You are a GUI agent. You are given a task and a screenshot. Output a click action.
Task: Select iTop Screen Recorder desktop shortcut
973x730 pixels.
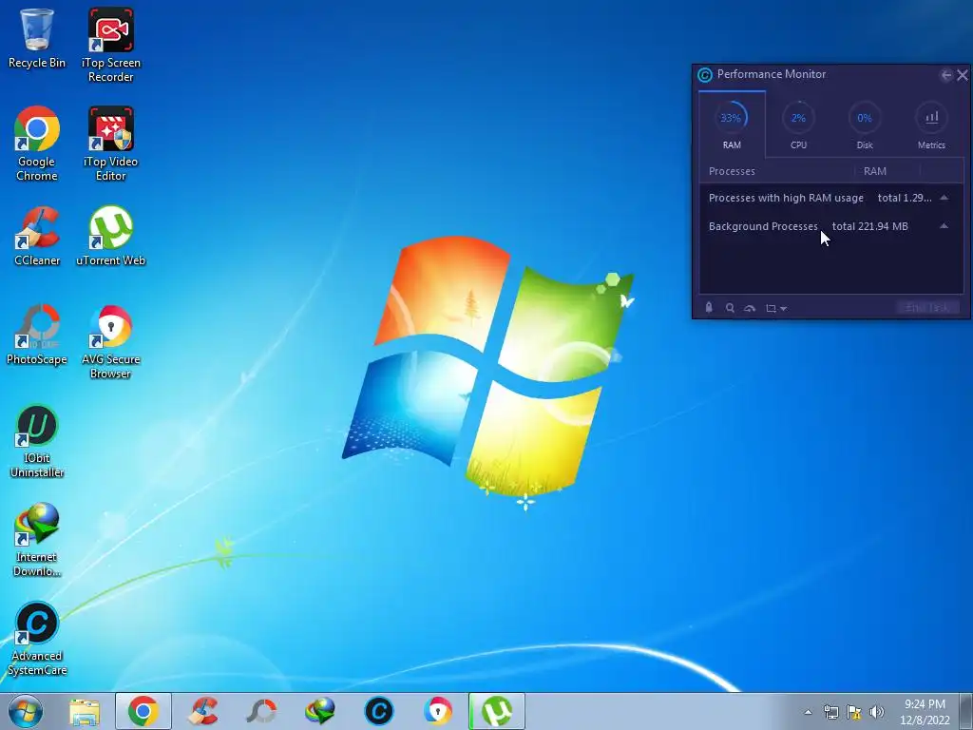tap(110, 46)
